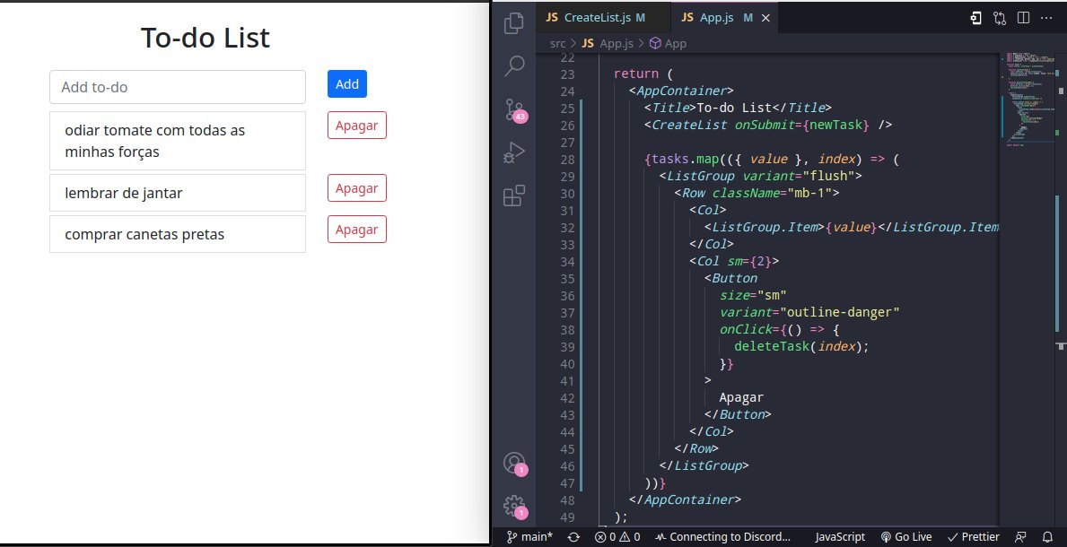This screenshot has height=547, width=1067.
Task: Open problems panel via errors and warnings count
Action: pyautogui.click(x=617, y=537)
